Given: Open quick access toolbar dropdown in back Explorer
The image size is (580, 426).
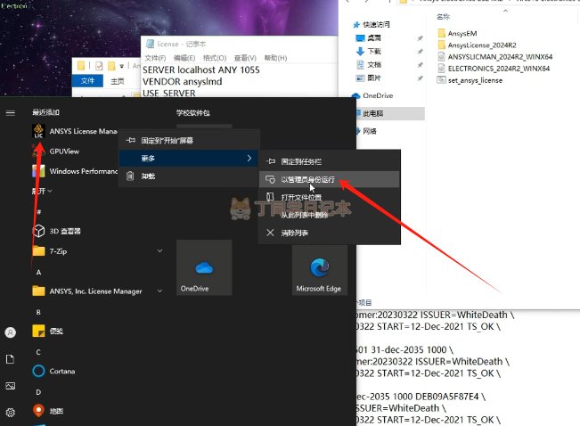Looking at the screenshot, I should pyautogui.click(x=122, y=66).
